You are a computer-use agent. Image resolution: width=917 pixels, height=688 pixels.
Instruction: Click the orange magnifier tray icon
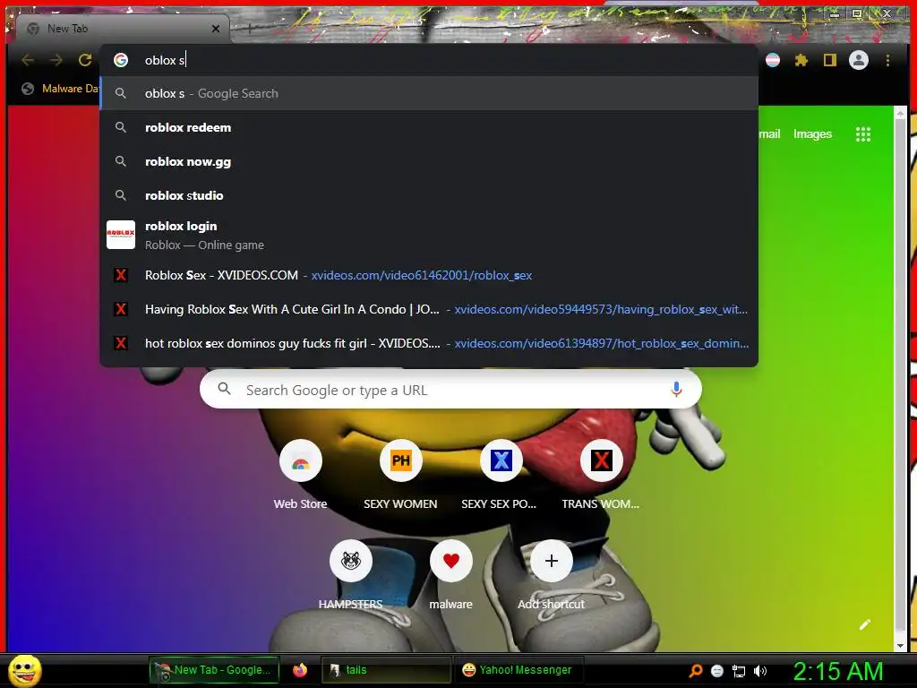point(695,670)
